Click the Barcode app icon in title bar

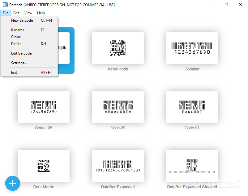[x=5, y=5]
